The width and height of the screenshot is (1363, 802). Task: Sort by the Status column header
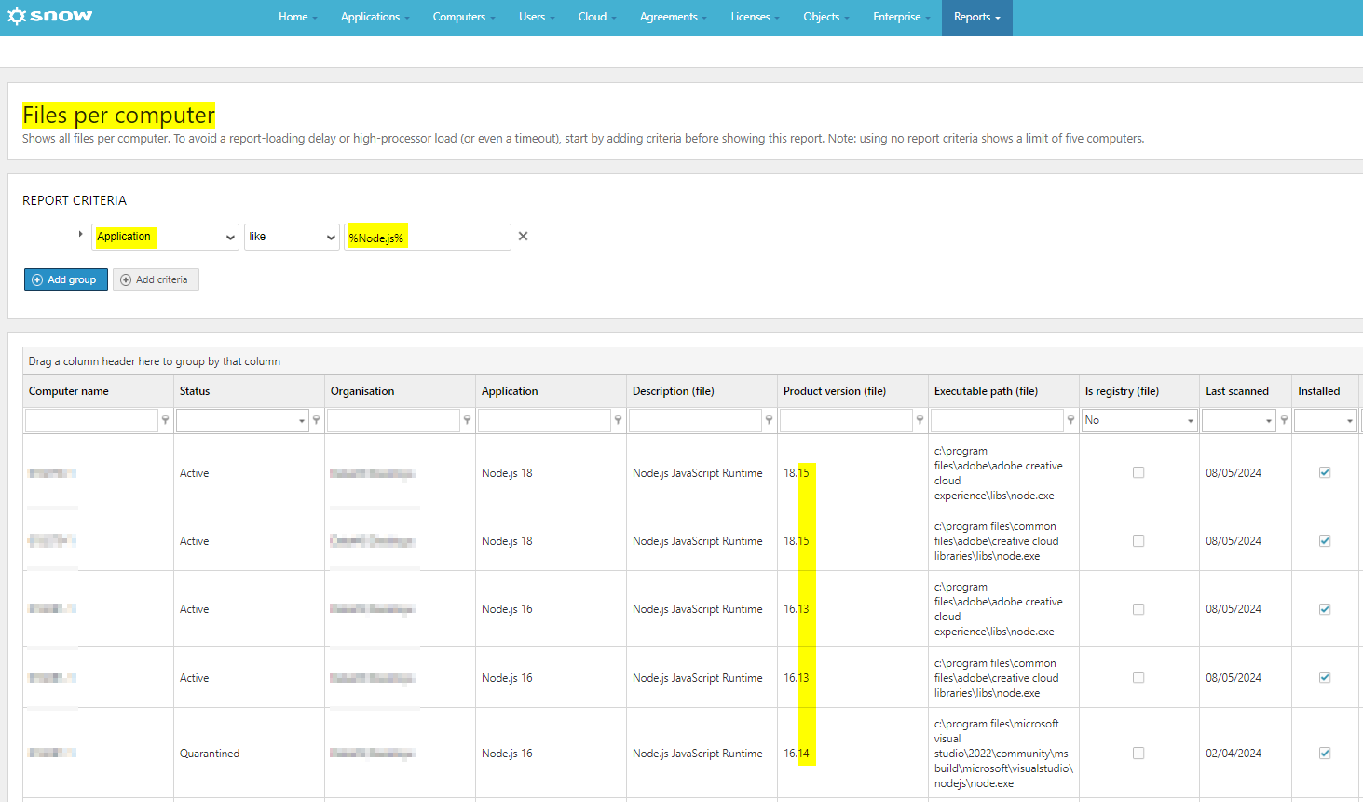[249, 391]
